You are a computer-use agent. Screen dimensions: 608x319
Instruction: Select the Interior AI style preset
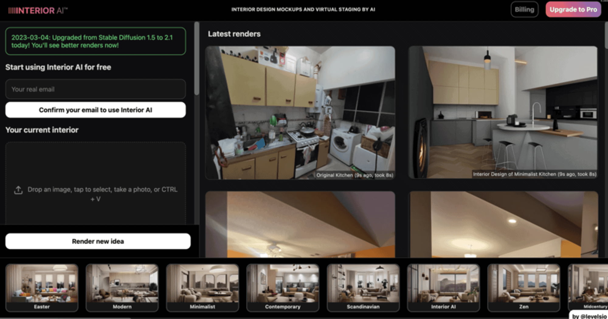[443, 288]
